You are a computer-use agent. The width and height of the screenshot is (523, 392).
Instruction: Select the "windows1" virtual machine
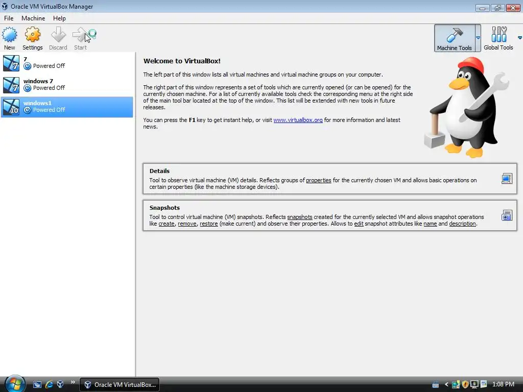67,107
